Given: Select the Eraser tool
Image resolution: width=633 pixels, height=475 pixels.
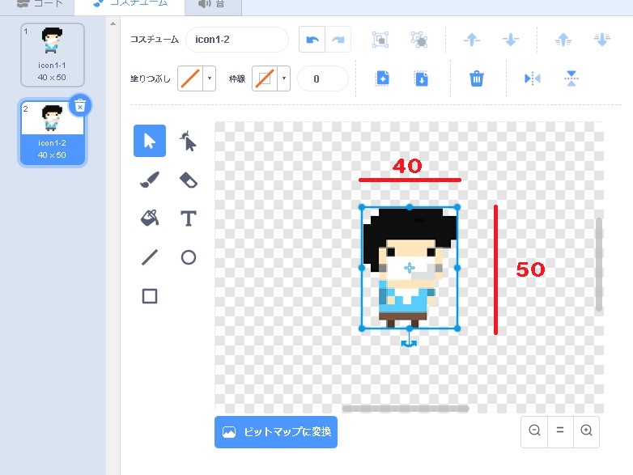Looking at the screenshot, I should [x=188, y=180].
